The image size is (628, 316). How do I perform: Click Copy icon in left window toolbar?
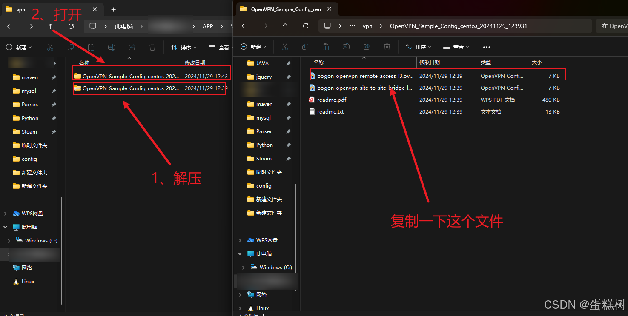click(x=71, y=47)
